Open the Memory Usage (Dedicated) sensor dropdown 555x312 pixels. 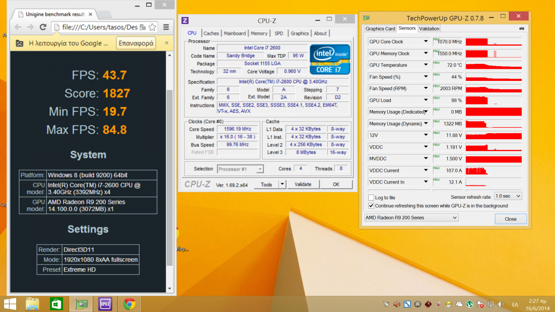tap(426, 112)
